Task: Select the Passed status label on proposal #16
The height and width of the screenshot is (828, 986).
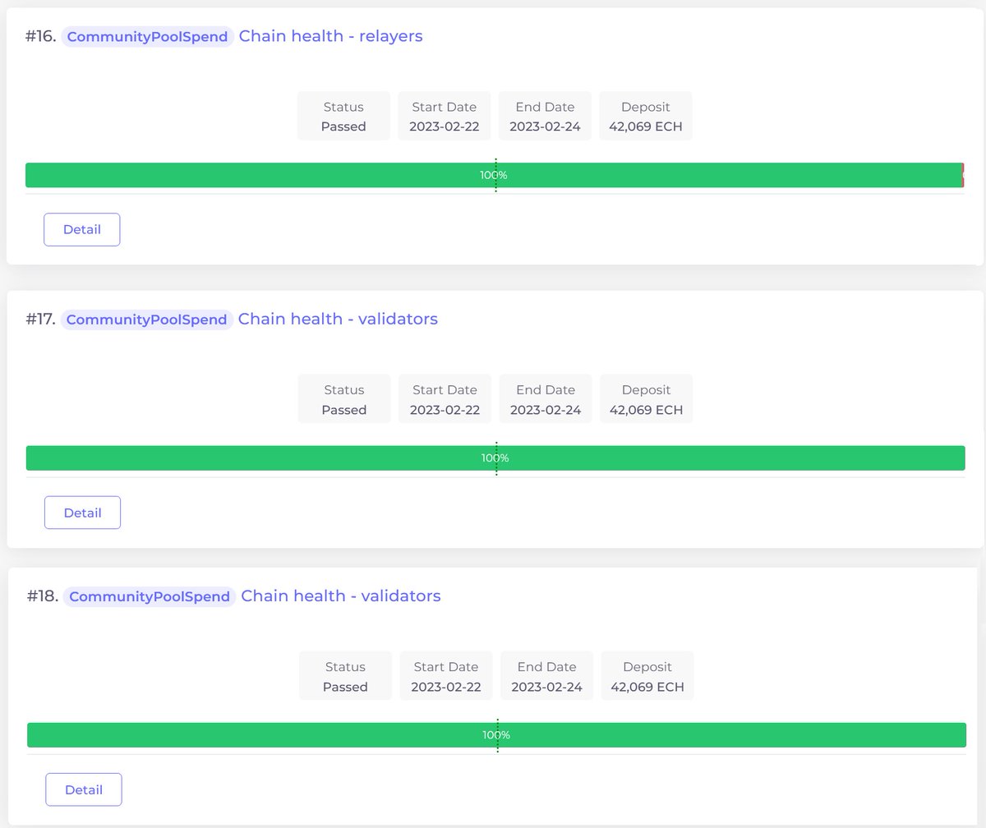Action: (x=343, y=126)
